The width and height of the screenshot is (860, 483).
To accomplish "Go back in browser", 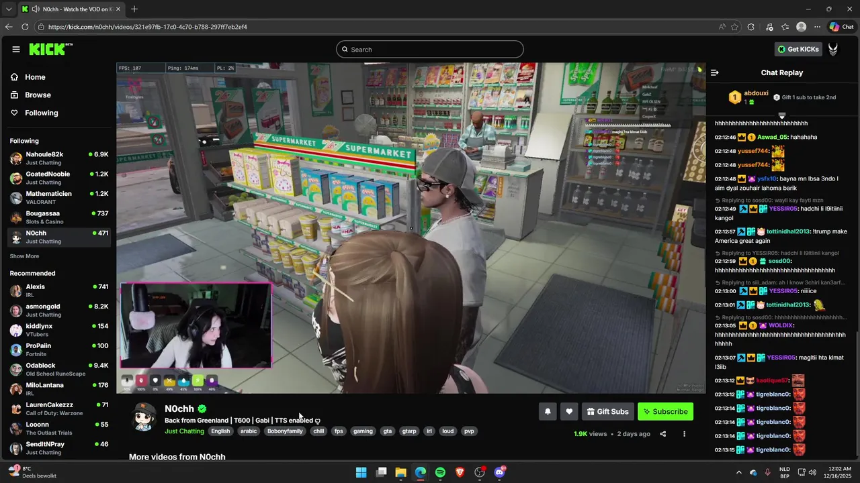I will 9,27.
